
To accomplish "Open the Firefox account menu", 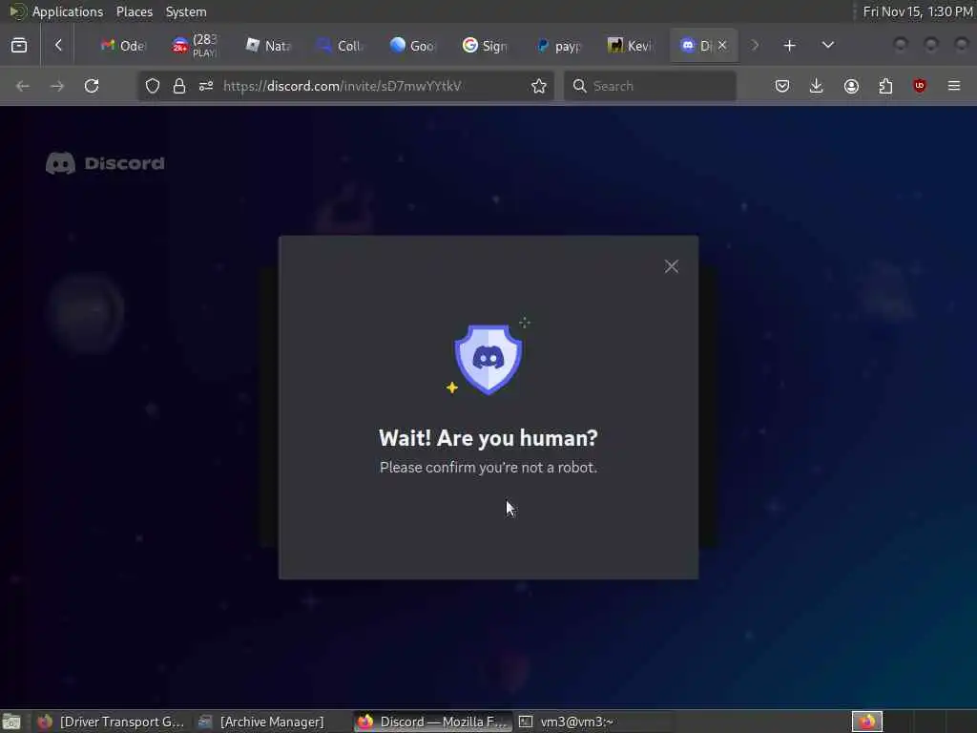I will (x=851, y=86).
